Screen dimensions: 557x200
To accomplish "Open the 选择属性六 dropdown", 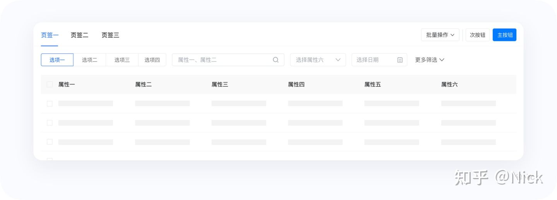I will [318, 60].
